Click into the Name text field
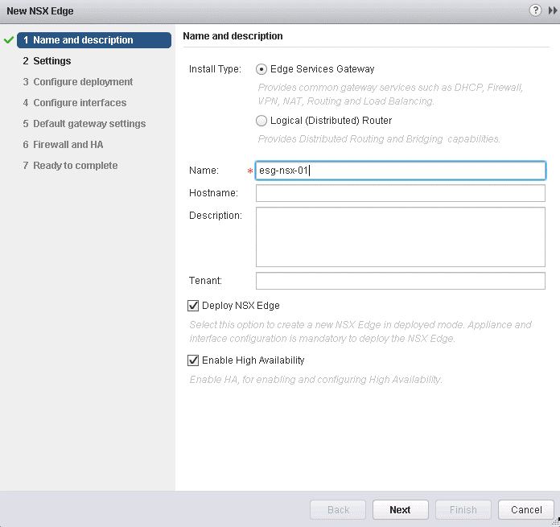The image size is (560, 527). click(400, 171)
